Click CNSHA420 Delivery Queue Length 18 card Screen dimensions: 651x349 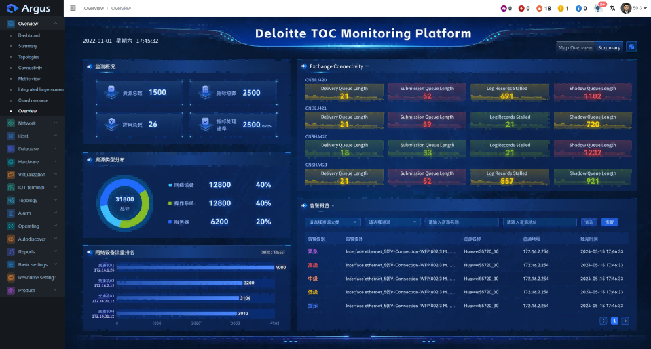pos(344,149)
